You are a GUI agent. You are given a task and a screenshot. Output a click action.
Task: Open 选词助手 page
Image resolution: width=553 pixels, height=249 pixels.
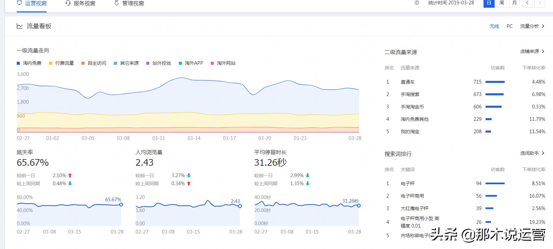pyautogui.click(x=532, y=153)
